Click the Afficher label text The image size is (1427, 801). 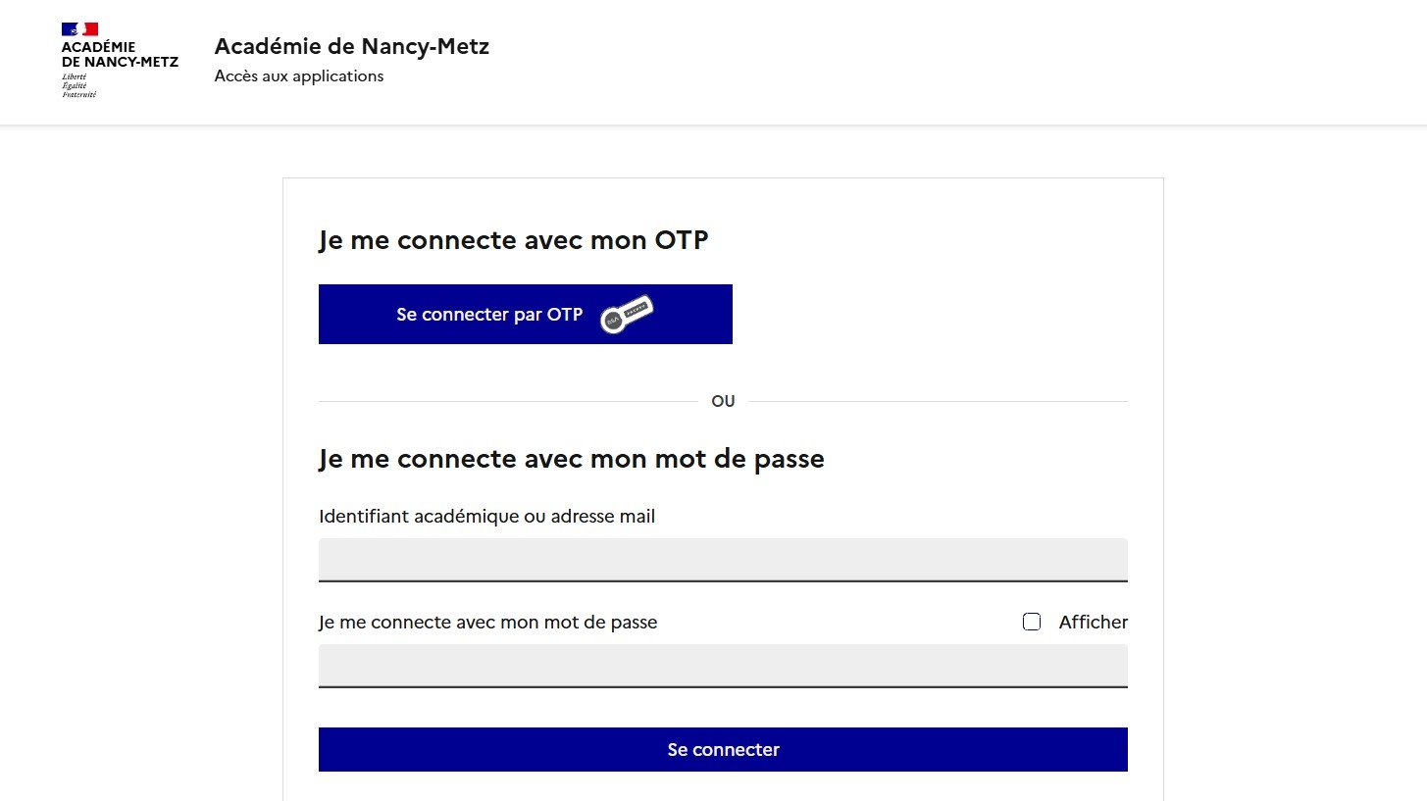(x=1092, y=622)
